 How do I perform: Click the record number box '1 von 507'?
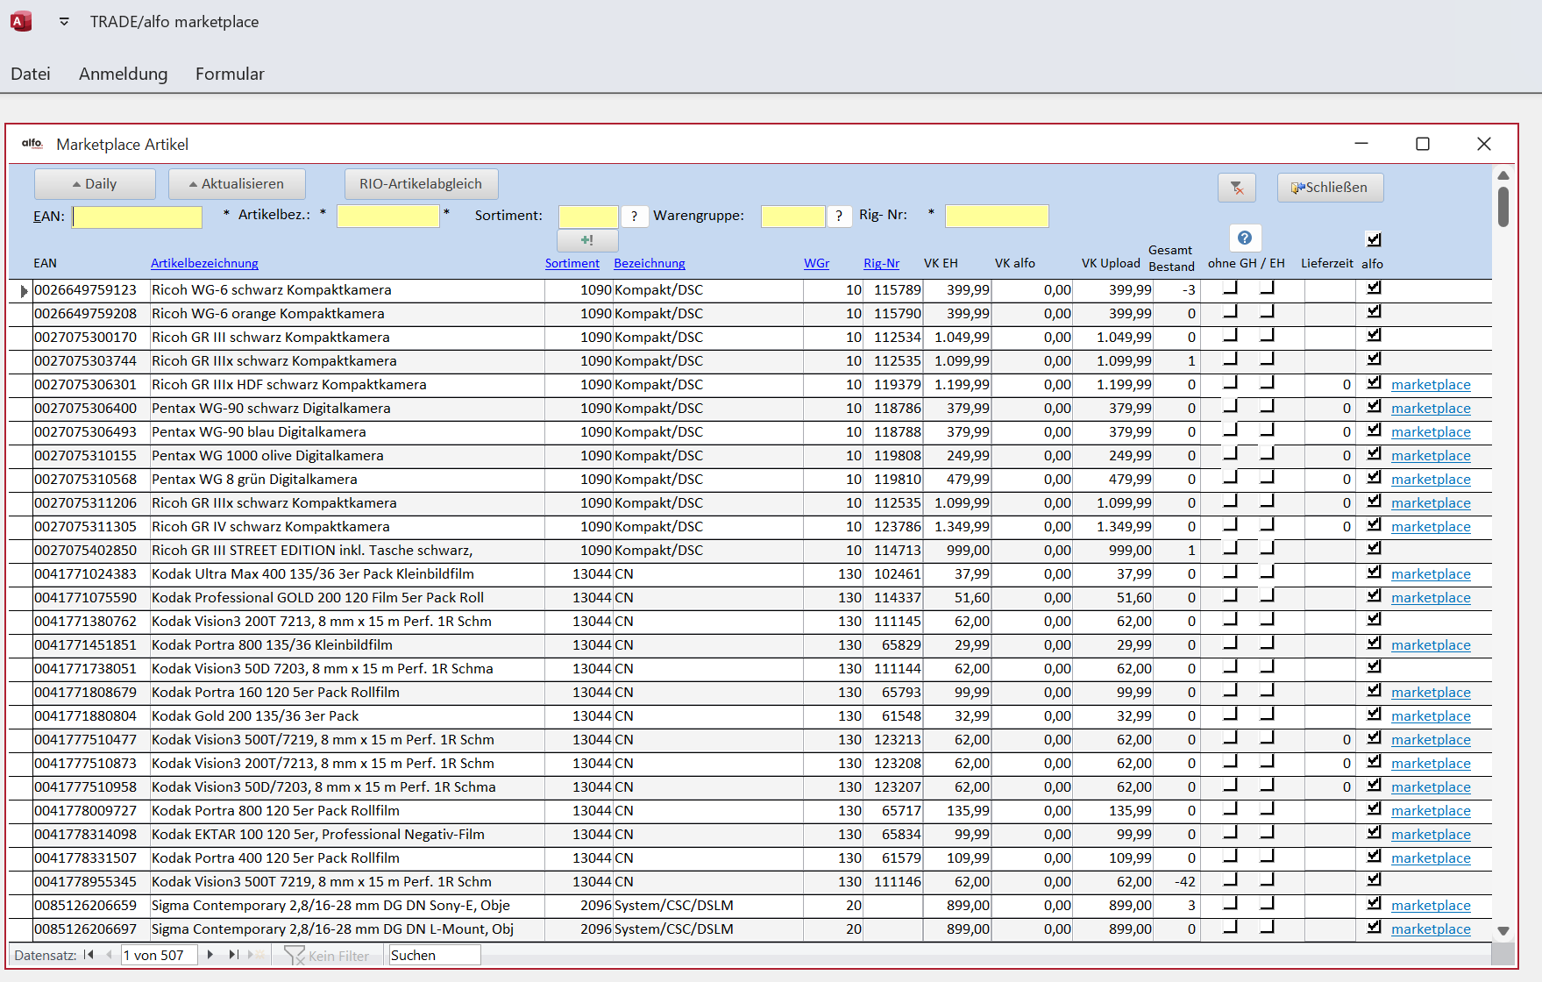[x=159, y=955]
